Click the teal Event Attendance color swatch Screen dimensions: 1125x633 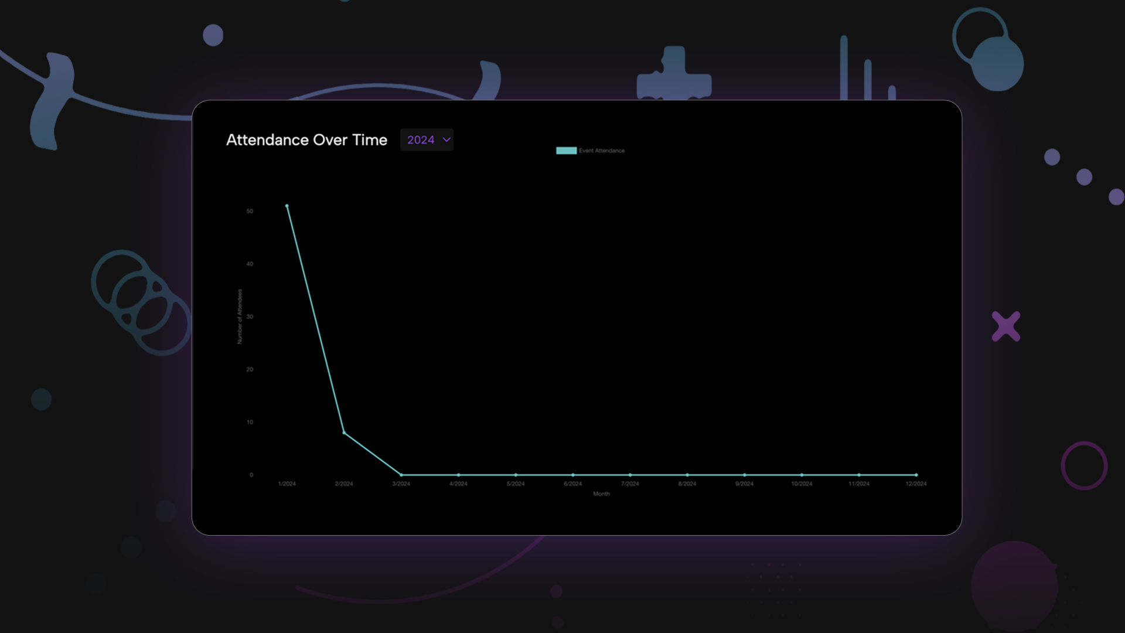(564, 150)
